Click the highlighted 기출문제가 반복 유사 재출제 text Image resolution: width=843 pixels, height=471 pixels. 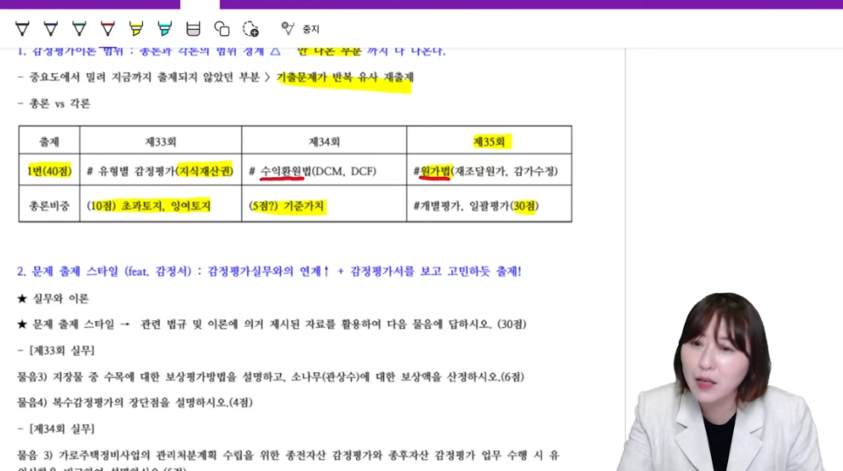coord(345,78)
